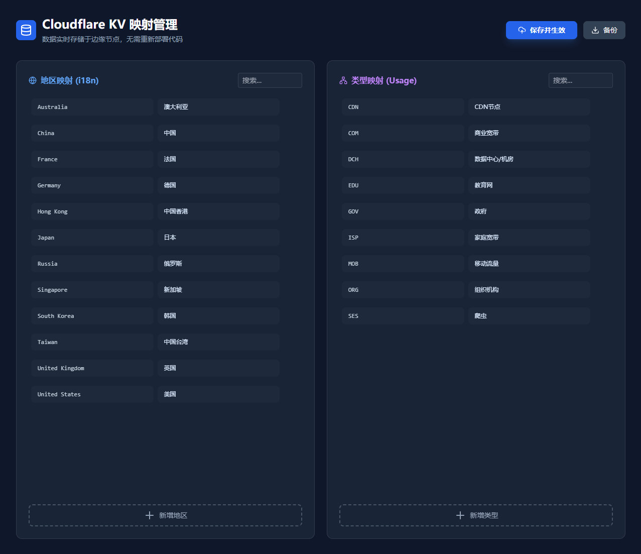Image resolution: width=641 pixels, height=554 pixels.
Task: Add a new type with 新增类型
Action: tap(476, 515)
